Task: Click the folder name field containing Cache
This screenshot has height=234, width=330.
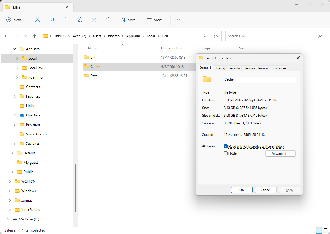Action: [x=259, y=79]
